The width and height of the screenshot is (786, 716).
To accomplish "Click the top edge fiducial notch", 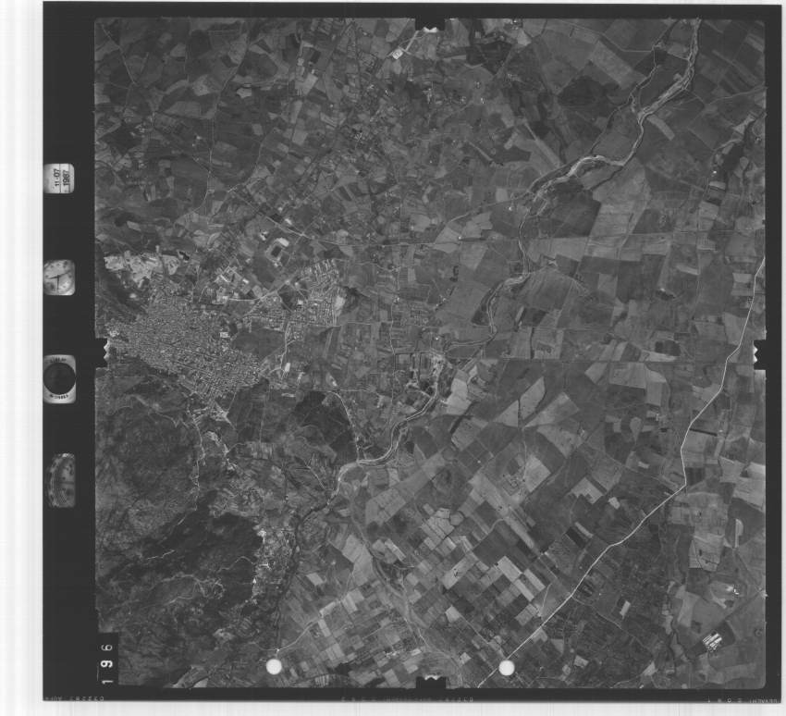I will tap(429, 23).
